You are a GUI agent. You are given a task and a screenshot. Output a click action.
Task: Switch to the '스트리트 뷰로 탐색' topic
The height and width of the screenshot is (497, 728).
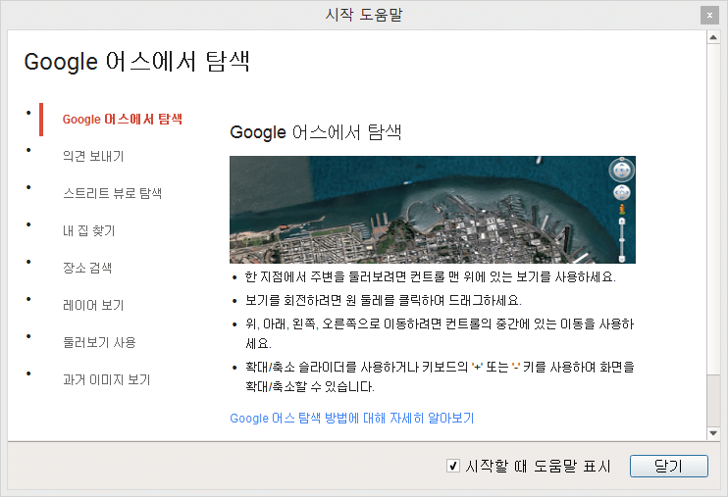pos(112,194)
